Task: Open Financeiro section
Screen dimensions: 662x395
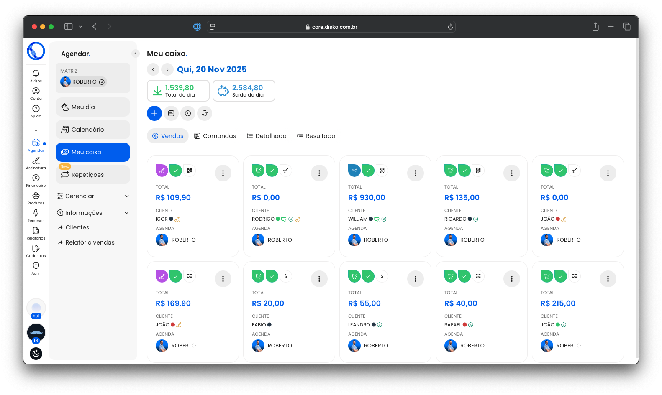Action: click(36, 180)
